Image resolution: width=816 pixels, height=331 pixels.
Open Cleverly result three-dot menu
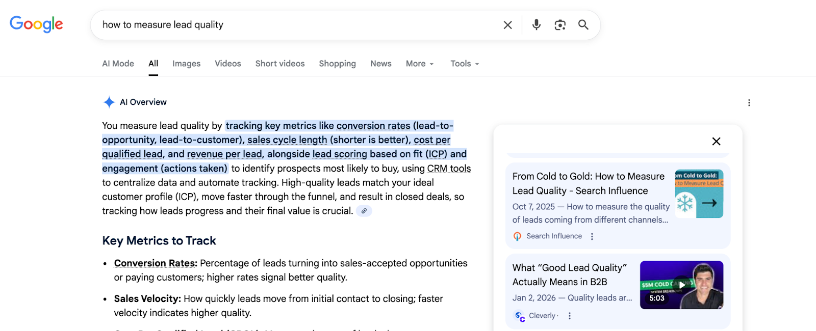click(570, 316)
